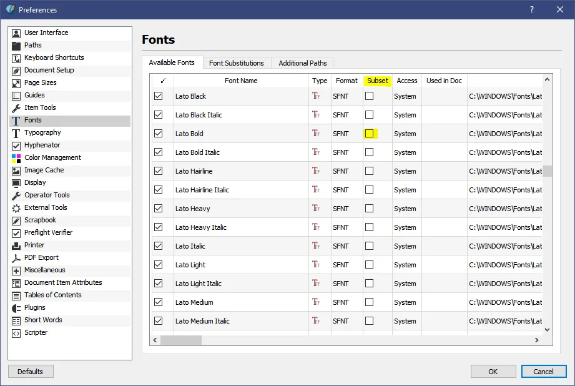
Task: Enable Subset for Lato Heavy
Action: tap(369, 209)
